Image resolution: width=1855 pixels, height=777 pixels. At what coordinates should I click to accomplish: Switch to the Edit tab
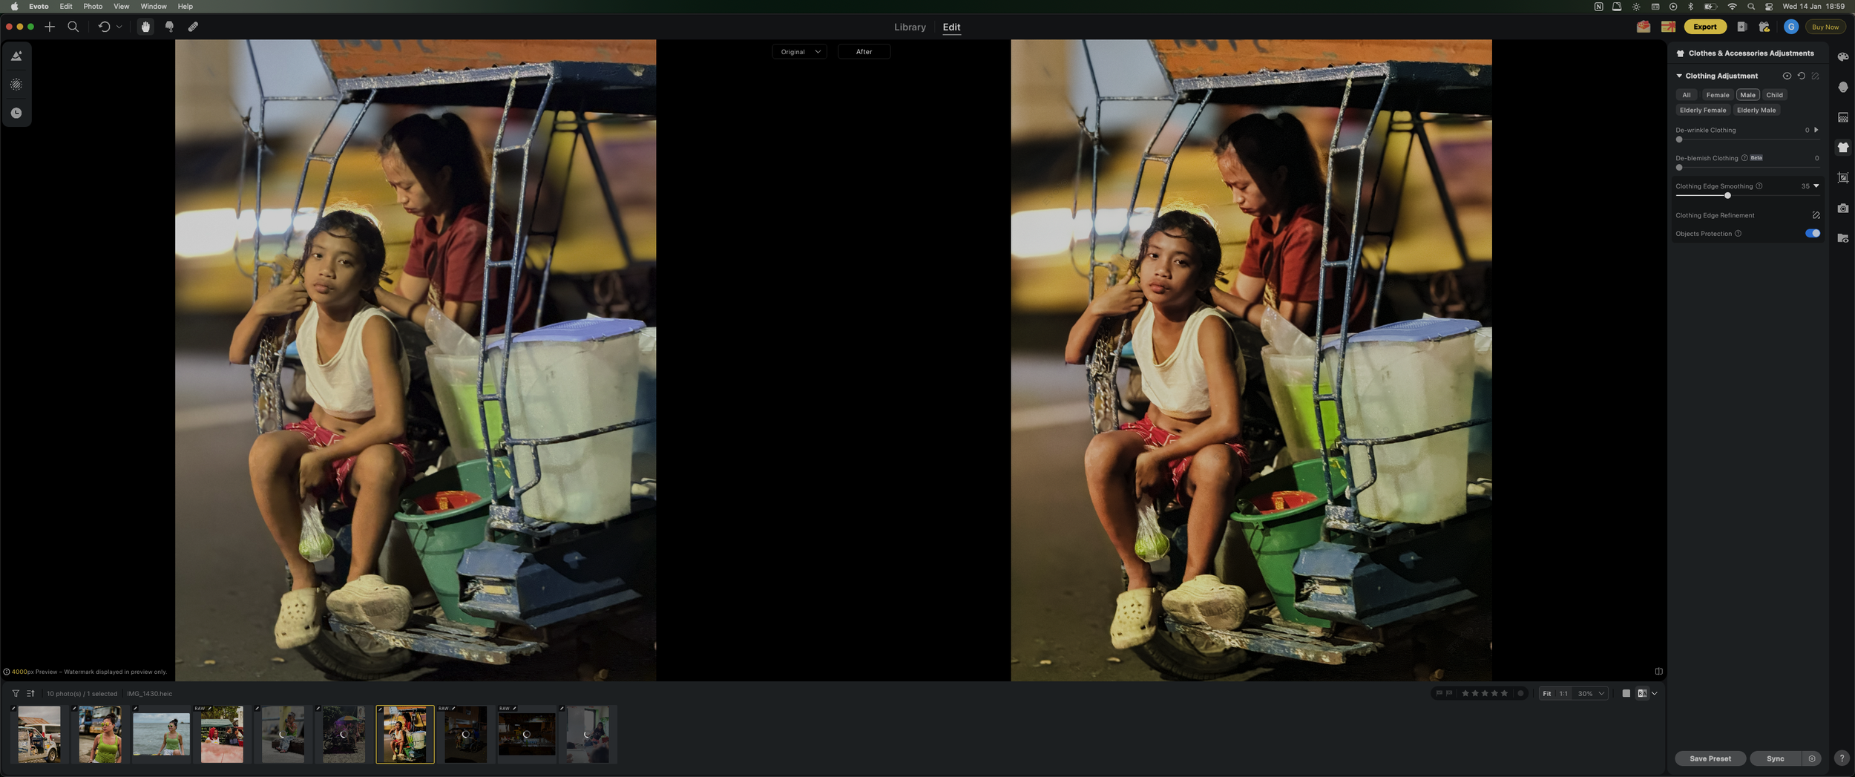coord(951,27)
